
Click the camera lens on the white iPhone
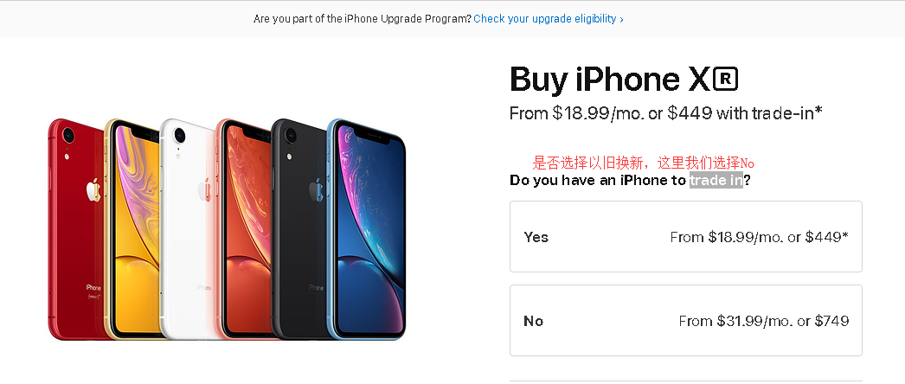(179, 136)
